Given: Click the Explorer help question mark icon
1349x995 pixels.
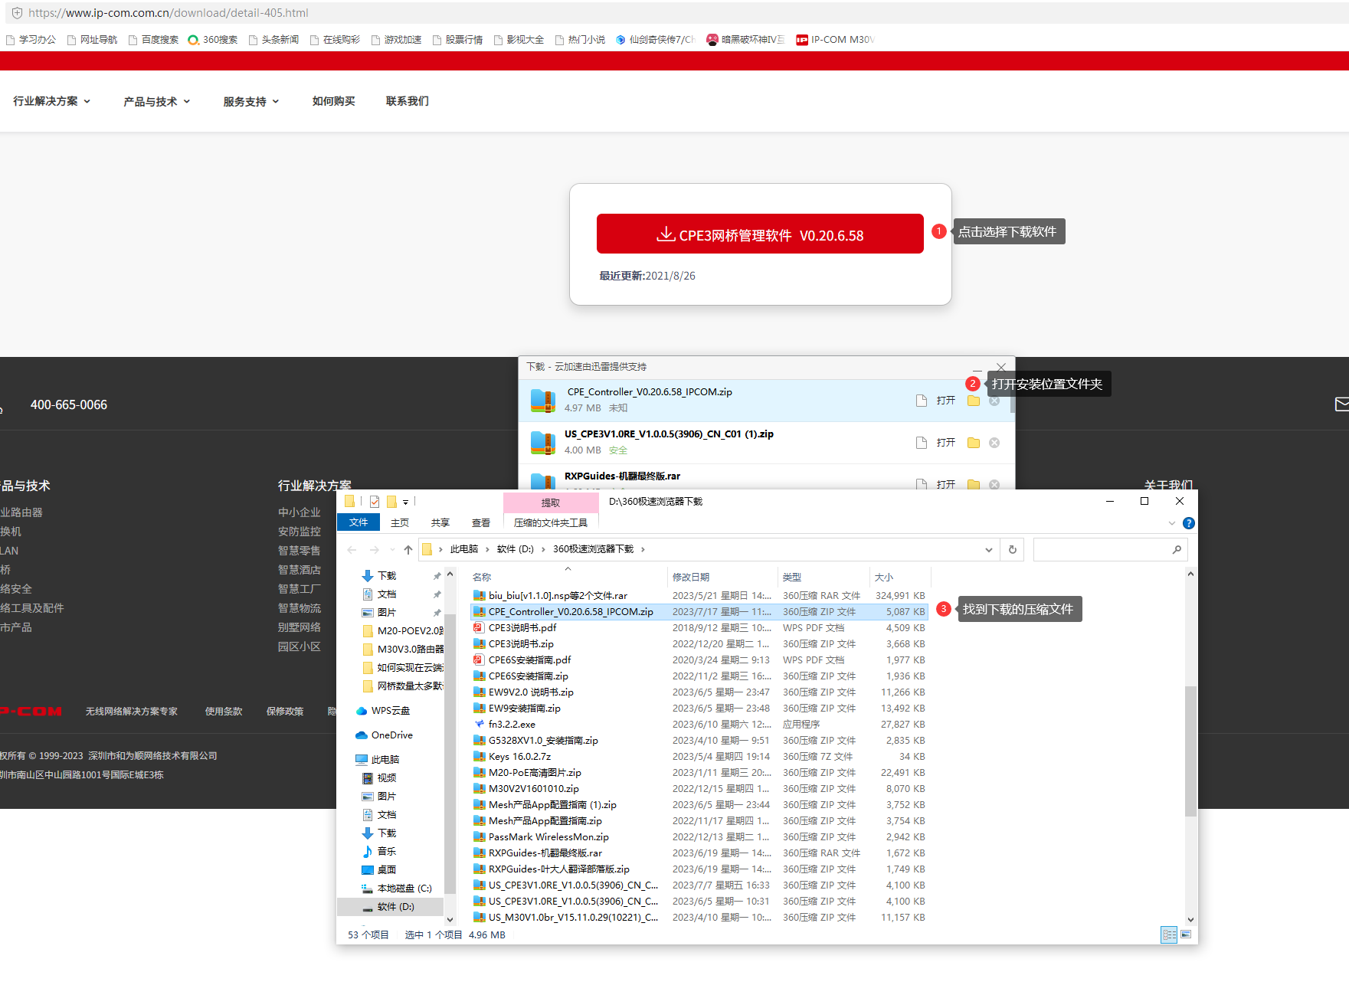Looking at the screenshot, I should coord(1188,523).
